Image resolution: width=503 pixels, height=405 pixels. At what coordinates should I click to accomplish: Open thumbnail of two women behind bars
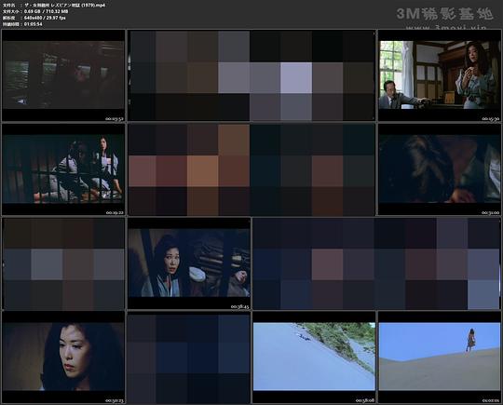pos(63,169)
